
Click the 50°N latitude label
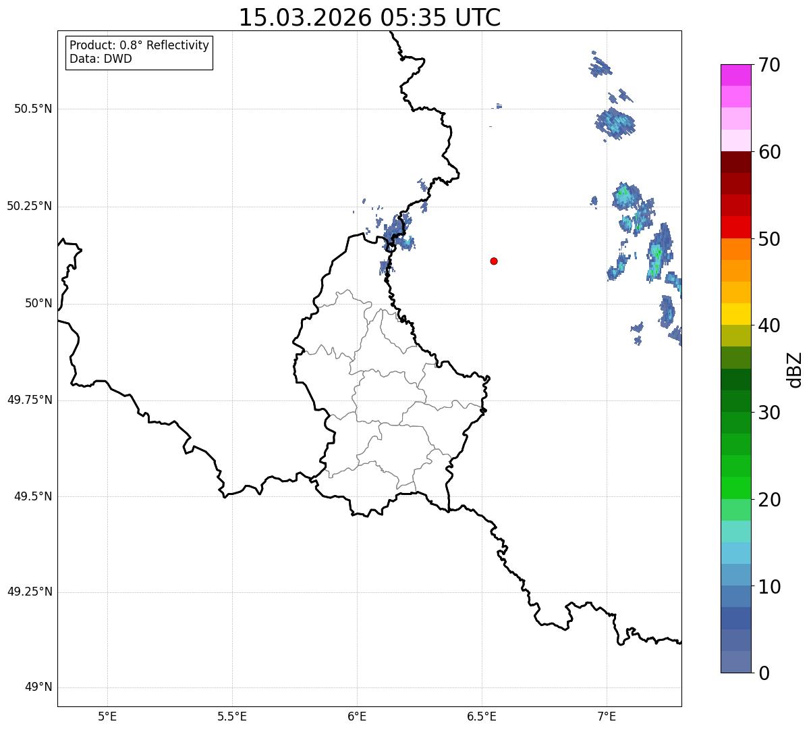[38, 303]
